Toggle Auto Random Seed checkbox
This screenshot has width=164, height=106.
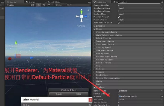click(119, 22)
